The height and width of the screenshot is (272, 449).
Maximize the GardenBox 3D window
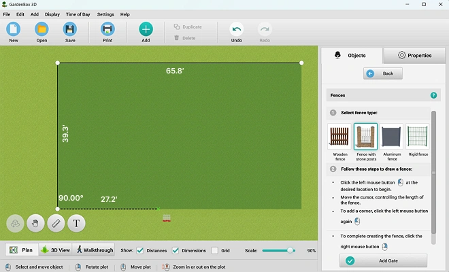[x=424, y=4]
